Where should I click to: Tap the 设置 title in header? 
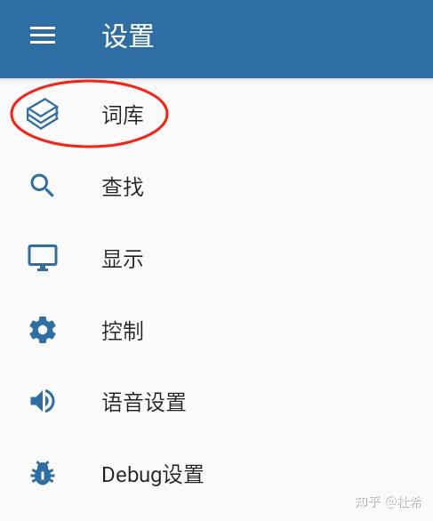pos(128,36)
